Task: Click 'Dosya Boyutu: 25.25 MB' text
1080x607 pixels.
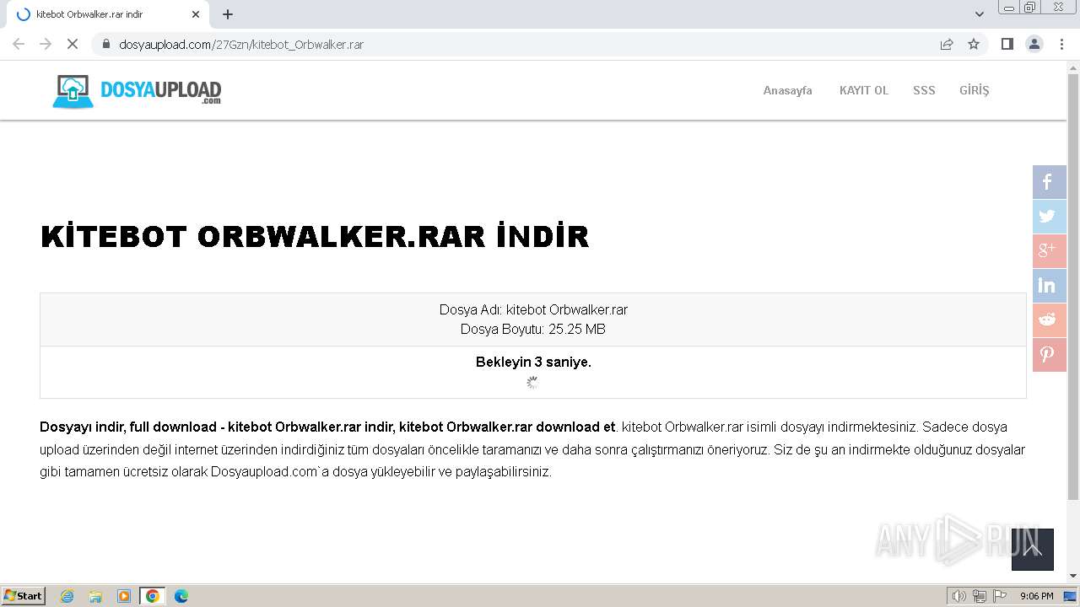Action: click(x=533, y=329)
